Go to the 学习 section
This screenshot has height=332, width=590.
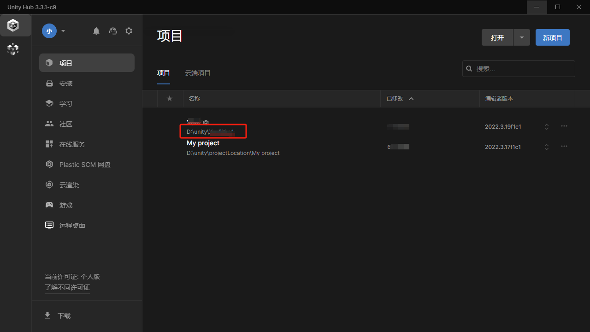tap(87, 104)
